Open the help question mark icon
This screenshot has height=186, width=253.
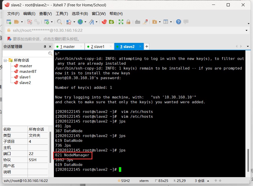tap(179, 22)
